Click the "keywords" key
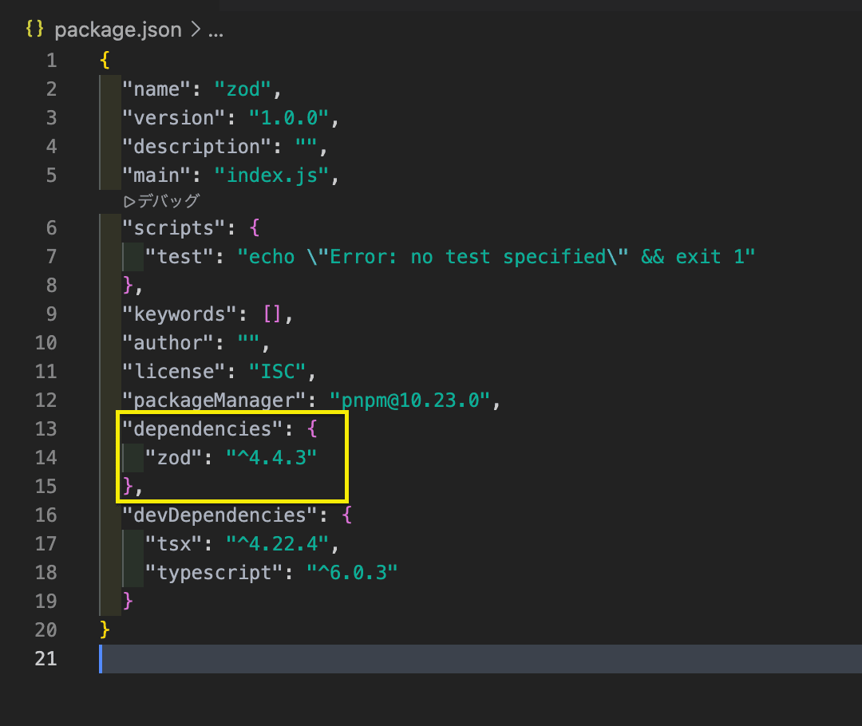This screenshot has width=862, height=726. pyautogui.click(x=180, y=314)
